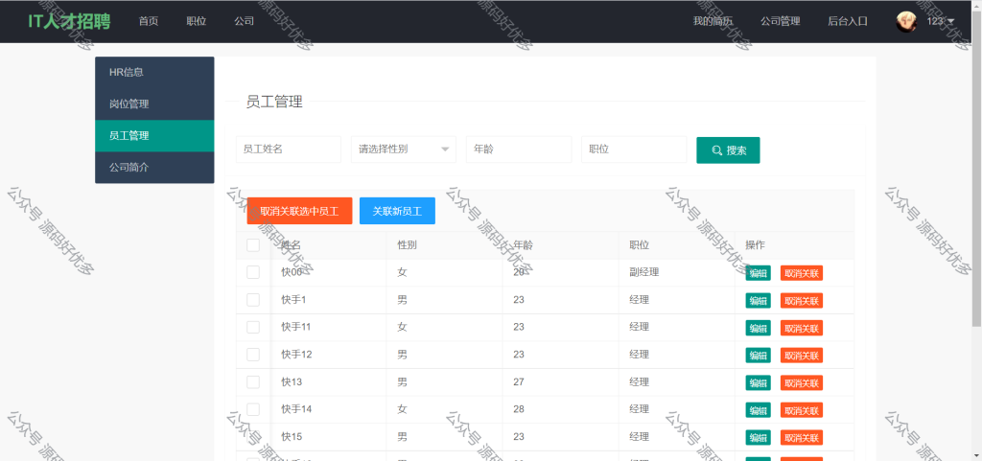Open 员工管理 in the sidebar

(x=154, y=136)
